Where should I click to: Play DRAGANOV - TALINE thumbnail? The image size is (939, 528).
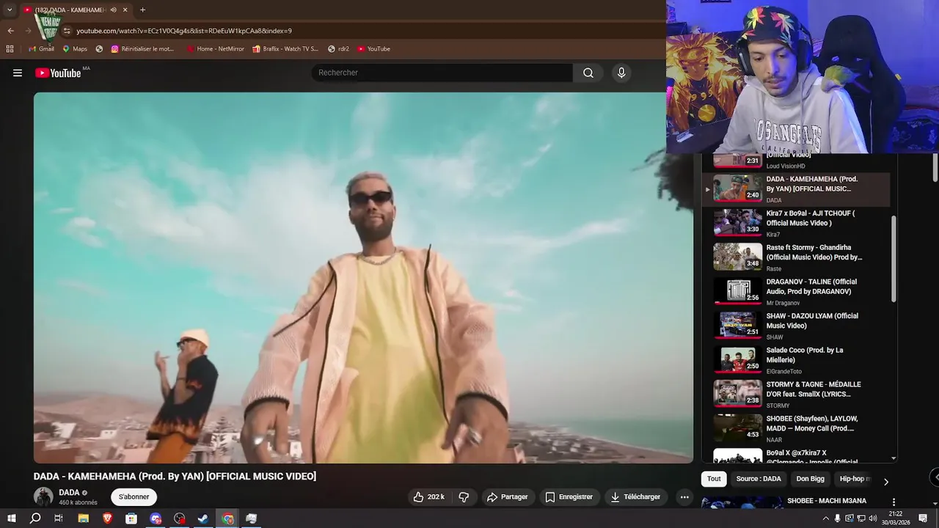coord(737,291)
